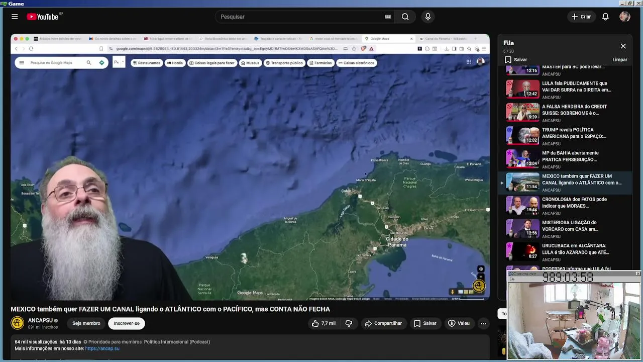Close the Fila queue panel
The height and width of the screenshot is (362, 643).
(x=623, y=46)
